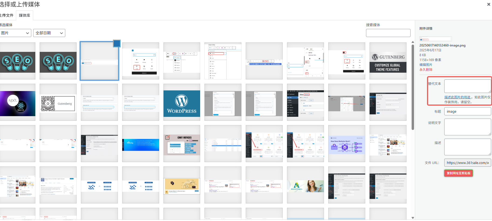
Task: Switch to the 上传文件 tab
Action: point(6,15)
